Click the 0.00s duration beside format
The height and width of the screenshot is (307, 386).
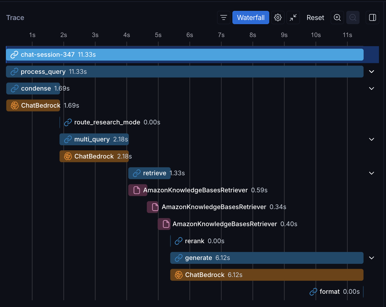pos(351,292)
